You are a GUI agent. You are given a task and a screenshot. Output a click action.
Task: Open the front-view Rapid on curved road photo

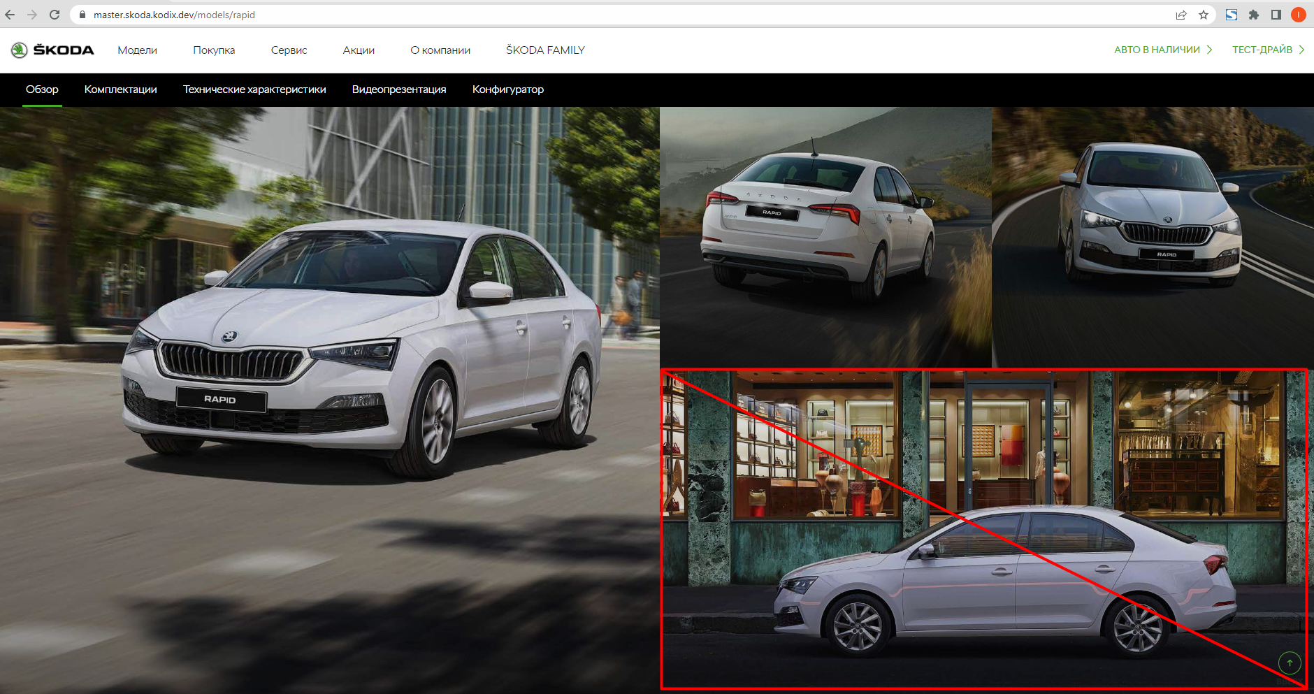click(x=1153, y=237)
